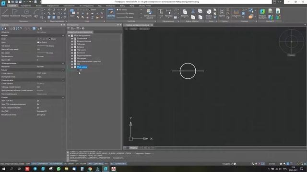Image resolution: width=307 pixels, height=172 pixels.
Task: Toggle СЕТКА grid in status bar
Action: [34, 164]
